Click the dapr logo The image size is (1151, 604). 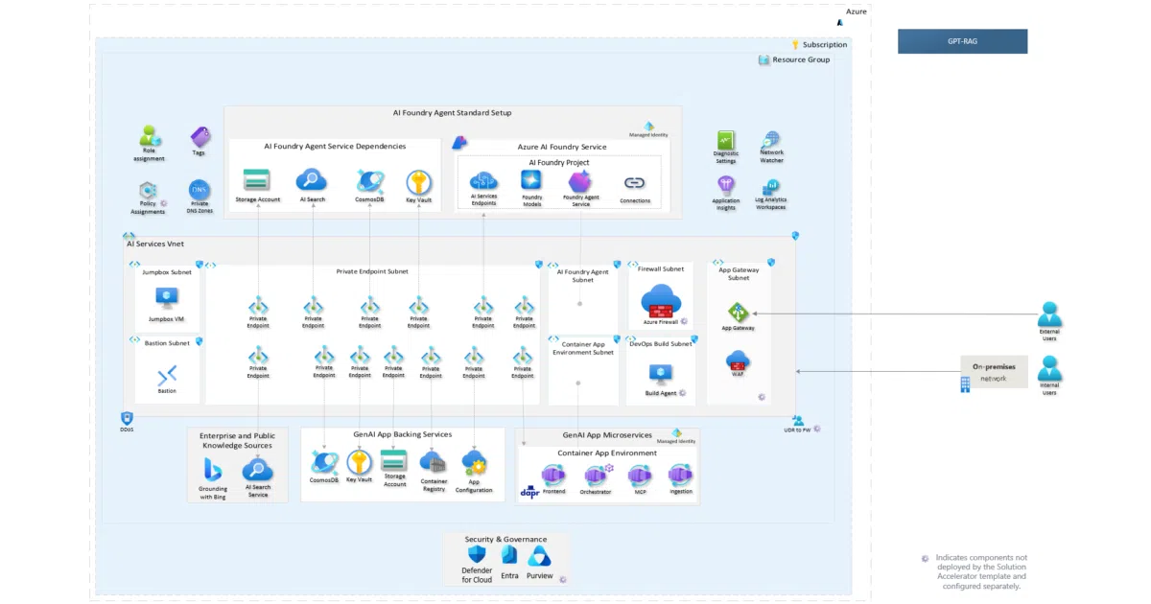529,492
